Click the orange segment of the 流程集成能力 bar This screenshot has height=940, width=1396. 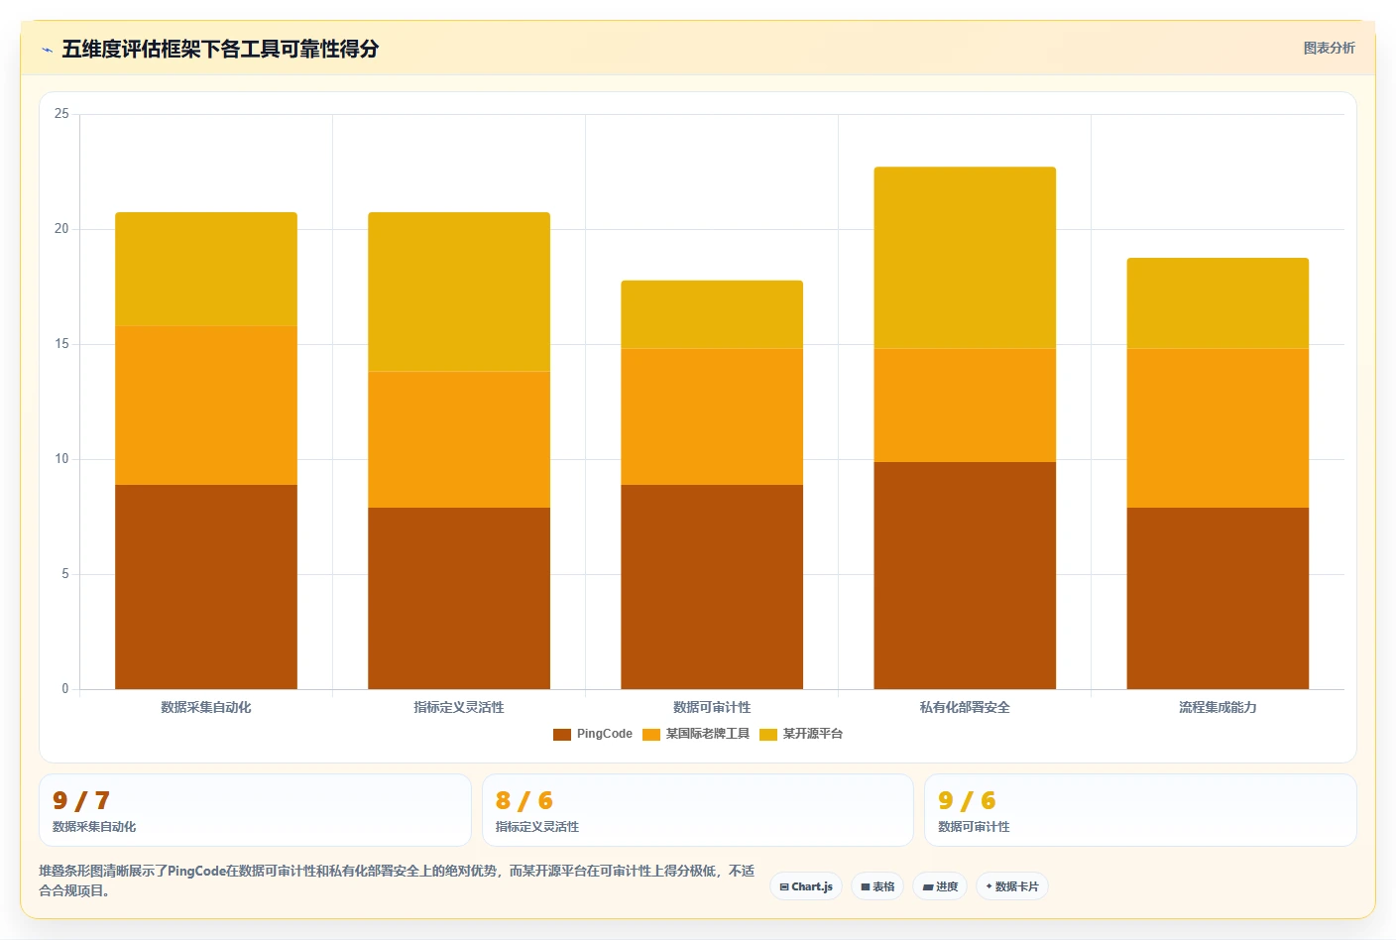[1218, 428]
